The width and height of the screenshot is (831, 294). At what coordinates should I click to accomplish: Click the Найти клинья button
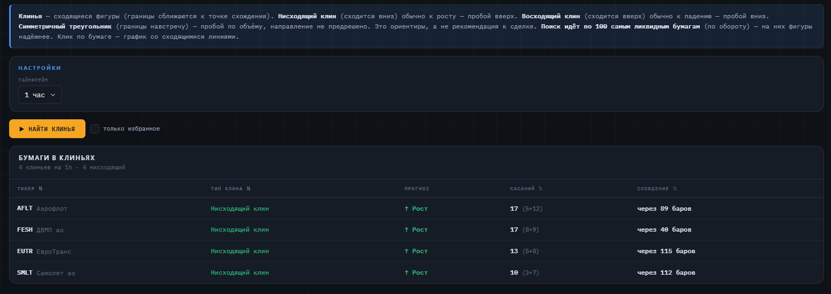47,129
